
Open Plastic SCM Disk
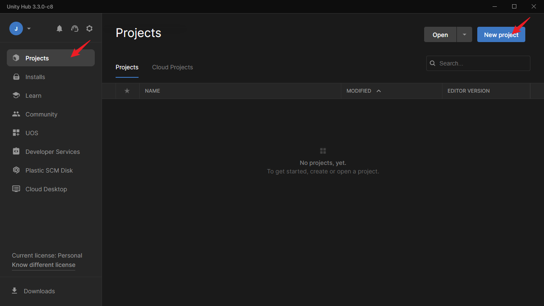pos(51,170)
